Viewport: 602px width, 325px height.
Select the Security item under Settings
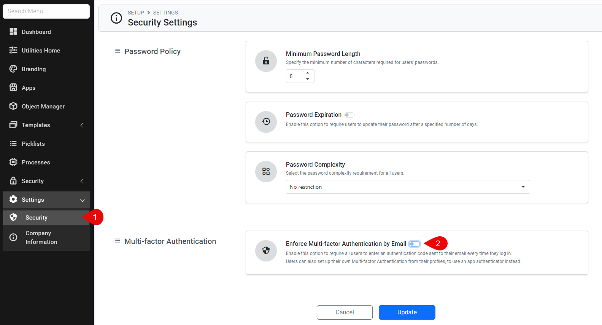click(x=37, y=218)
